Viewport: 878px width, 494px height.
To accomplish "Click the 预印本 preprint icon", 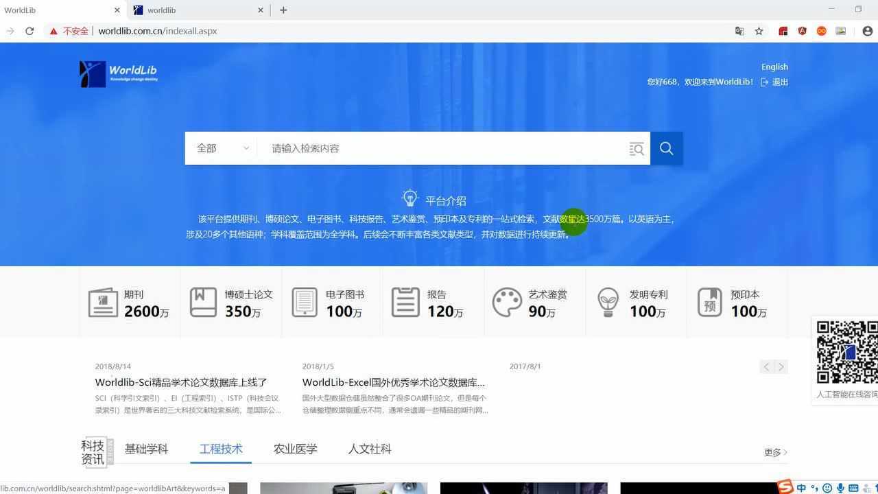I will tap(710, 302).
